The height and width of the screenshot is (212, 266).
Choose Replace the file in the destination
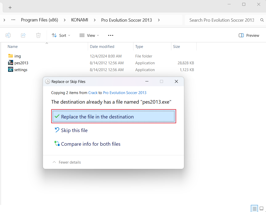point(114,116)
